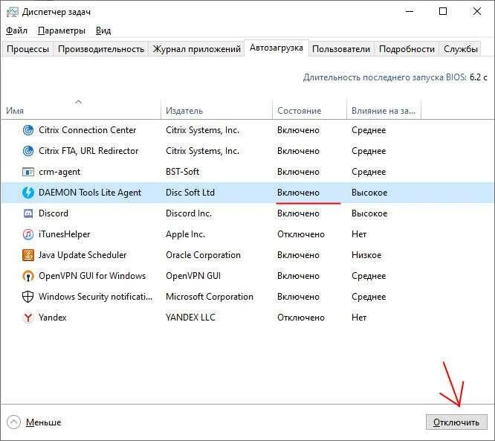Click the crm-agent icon

point(28,172)
